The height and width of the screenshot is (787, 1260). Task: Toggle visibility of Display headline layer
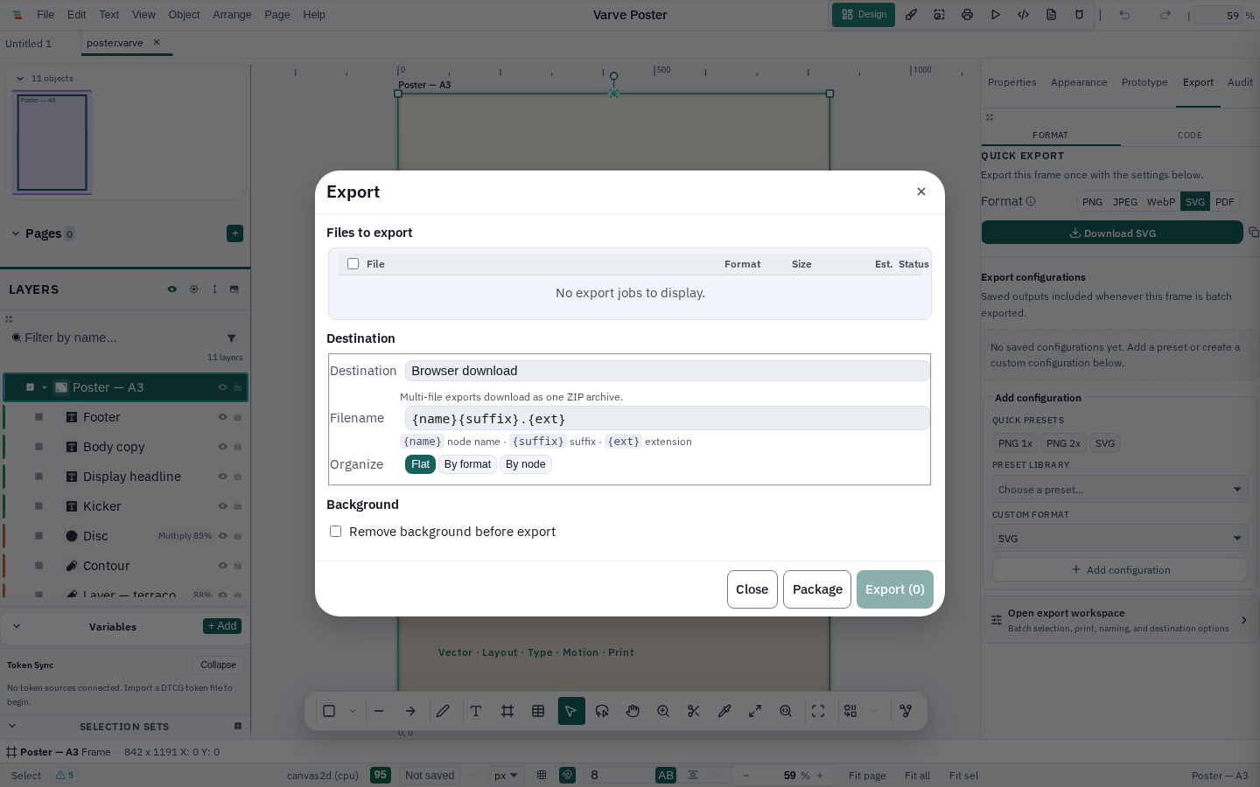[222, 477]
